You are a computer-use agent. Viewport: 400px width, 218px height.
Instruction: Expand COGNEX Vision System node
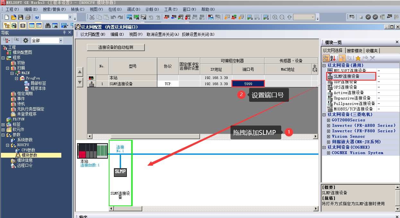pos(328,153)
